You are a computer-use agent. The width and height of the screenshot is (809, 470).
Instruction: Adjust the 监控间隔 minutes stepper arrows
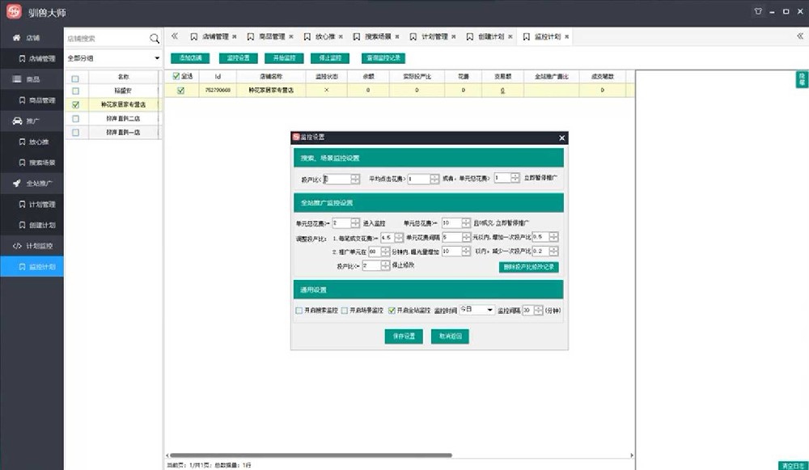(x=539, y=310)
